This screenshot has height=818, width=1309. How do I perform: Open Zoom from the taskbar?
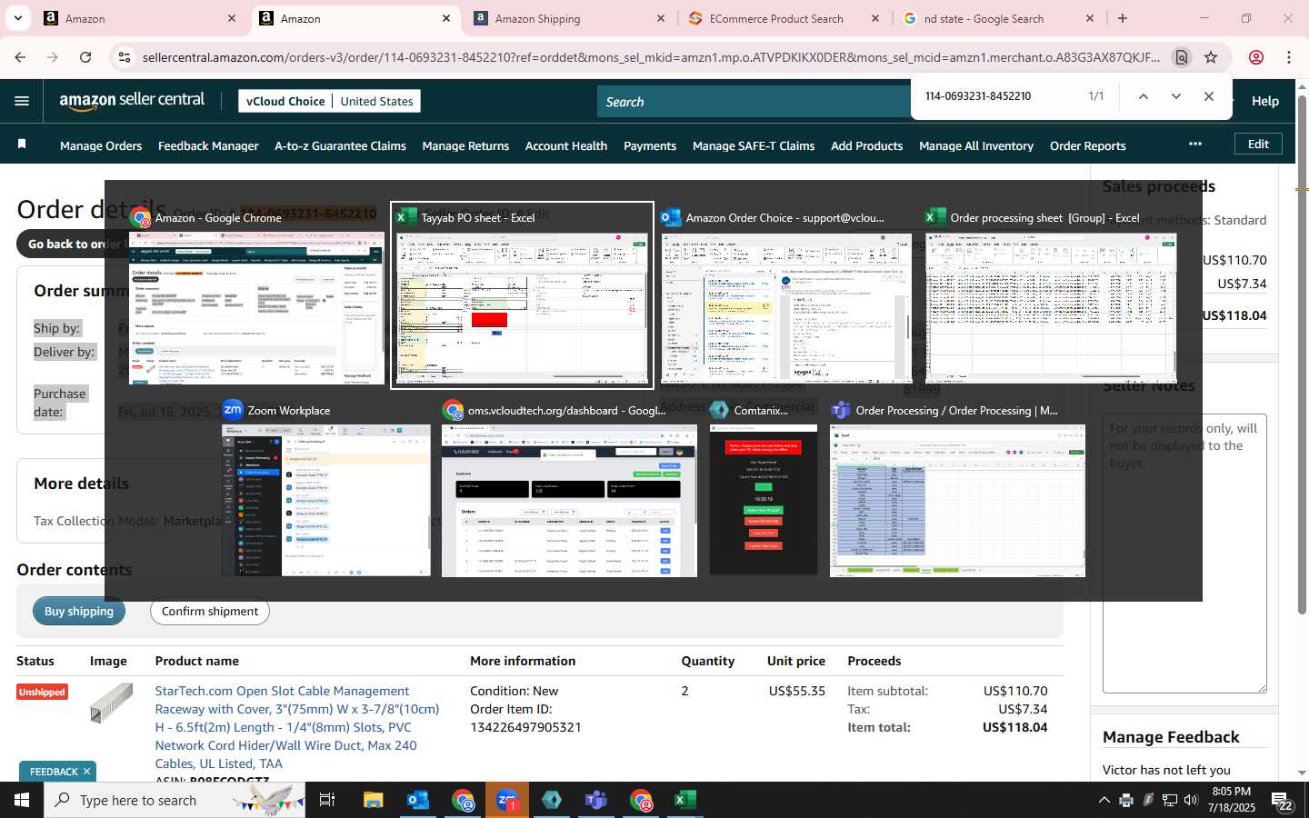click(507, 800)
